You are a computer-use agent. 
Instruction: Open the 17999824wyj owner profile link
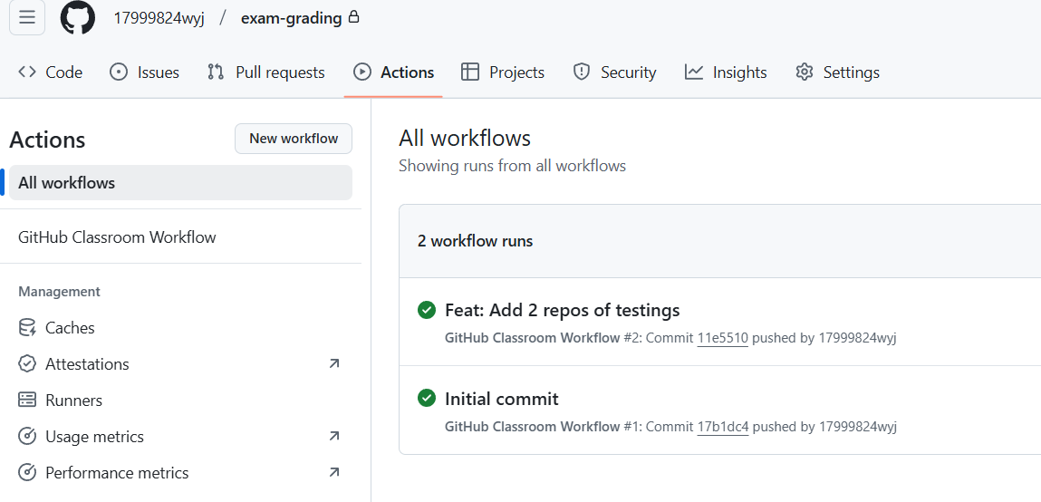pos(159,18)
